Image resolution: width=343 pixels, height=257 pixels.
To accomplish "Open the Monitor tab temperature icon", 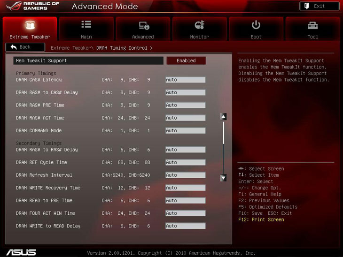I will click(199, 25).
